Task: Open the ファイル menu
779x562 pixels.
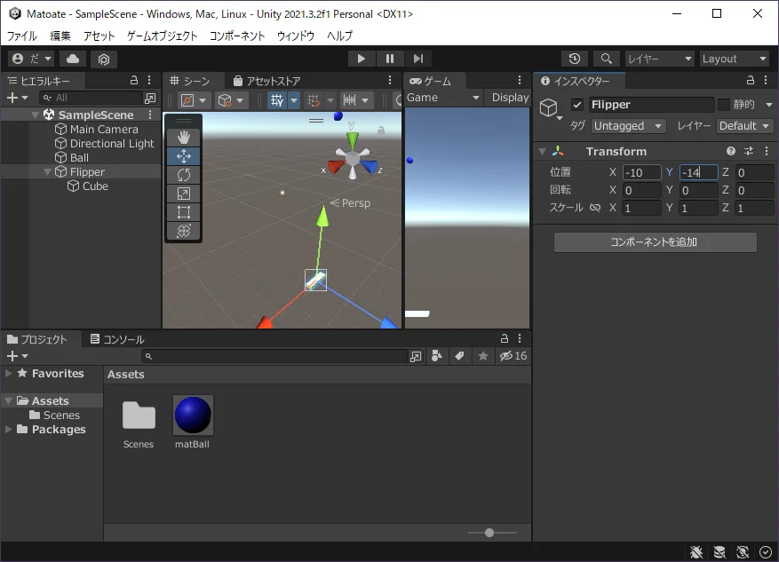Action: (x=22, y=36)
